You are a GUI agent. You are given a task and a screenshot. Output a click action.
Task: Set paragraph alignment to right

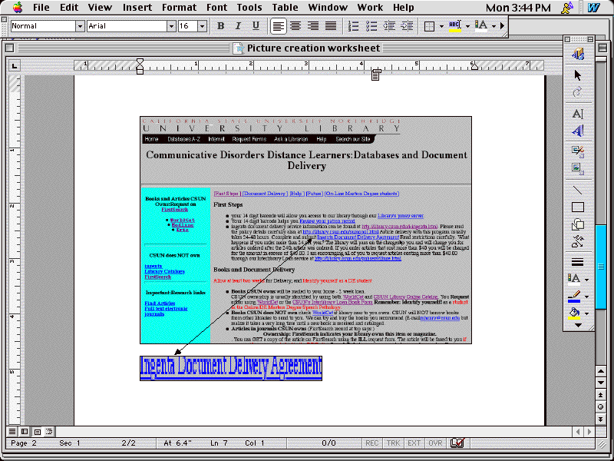(x=313, y=26)
